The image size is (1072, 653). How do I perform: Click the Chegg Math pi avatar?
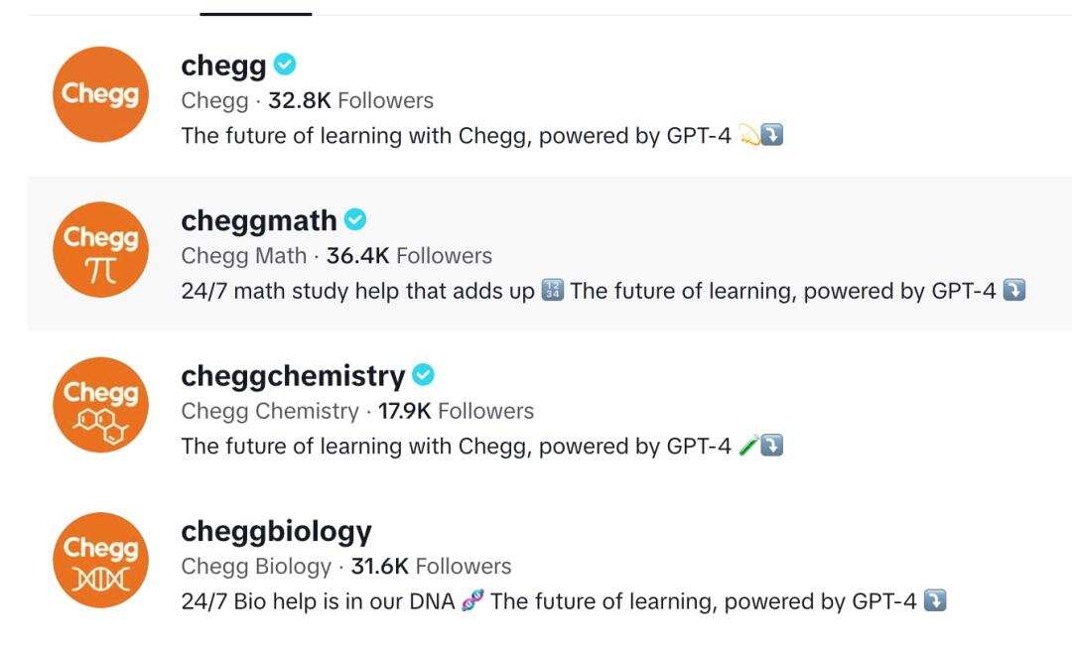(x=100, y=250)
